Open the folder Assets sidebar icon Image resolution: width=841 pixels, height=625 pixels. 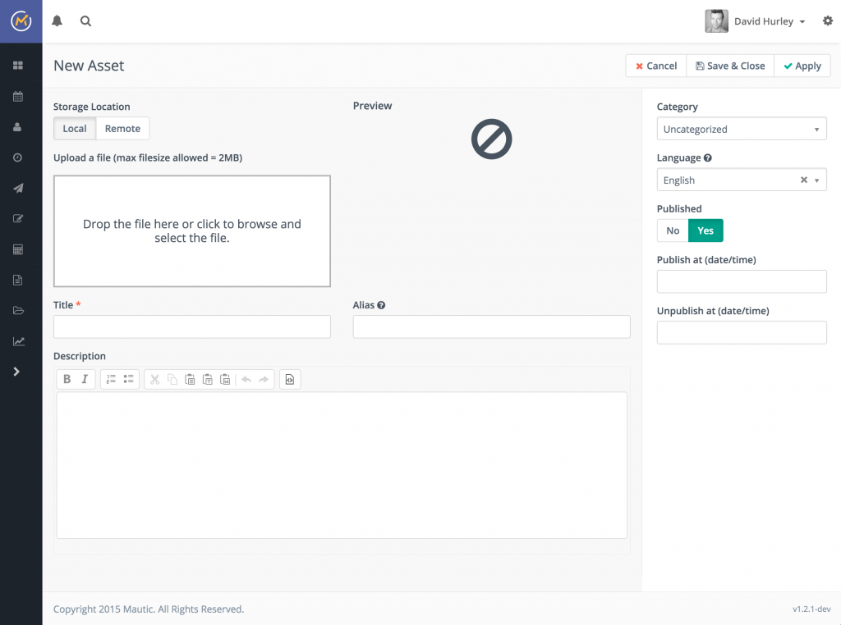tap(18, 311)
